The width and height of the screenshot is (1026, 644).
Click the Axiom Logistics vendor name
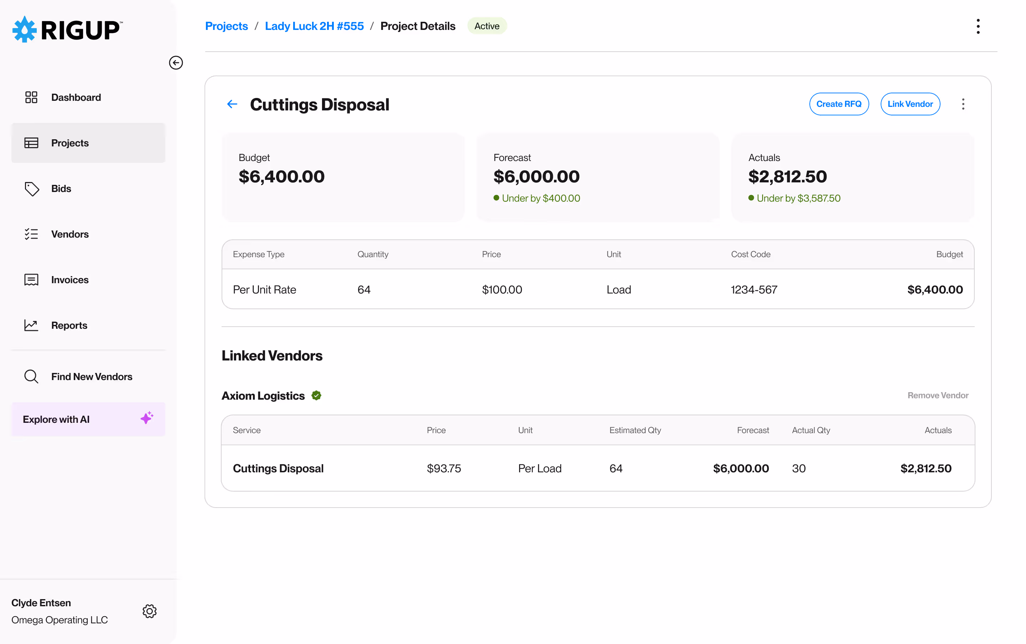click(x=263, y=396)
